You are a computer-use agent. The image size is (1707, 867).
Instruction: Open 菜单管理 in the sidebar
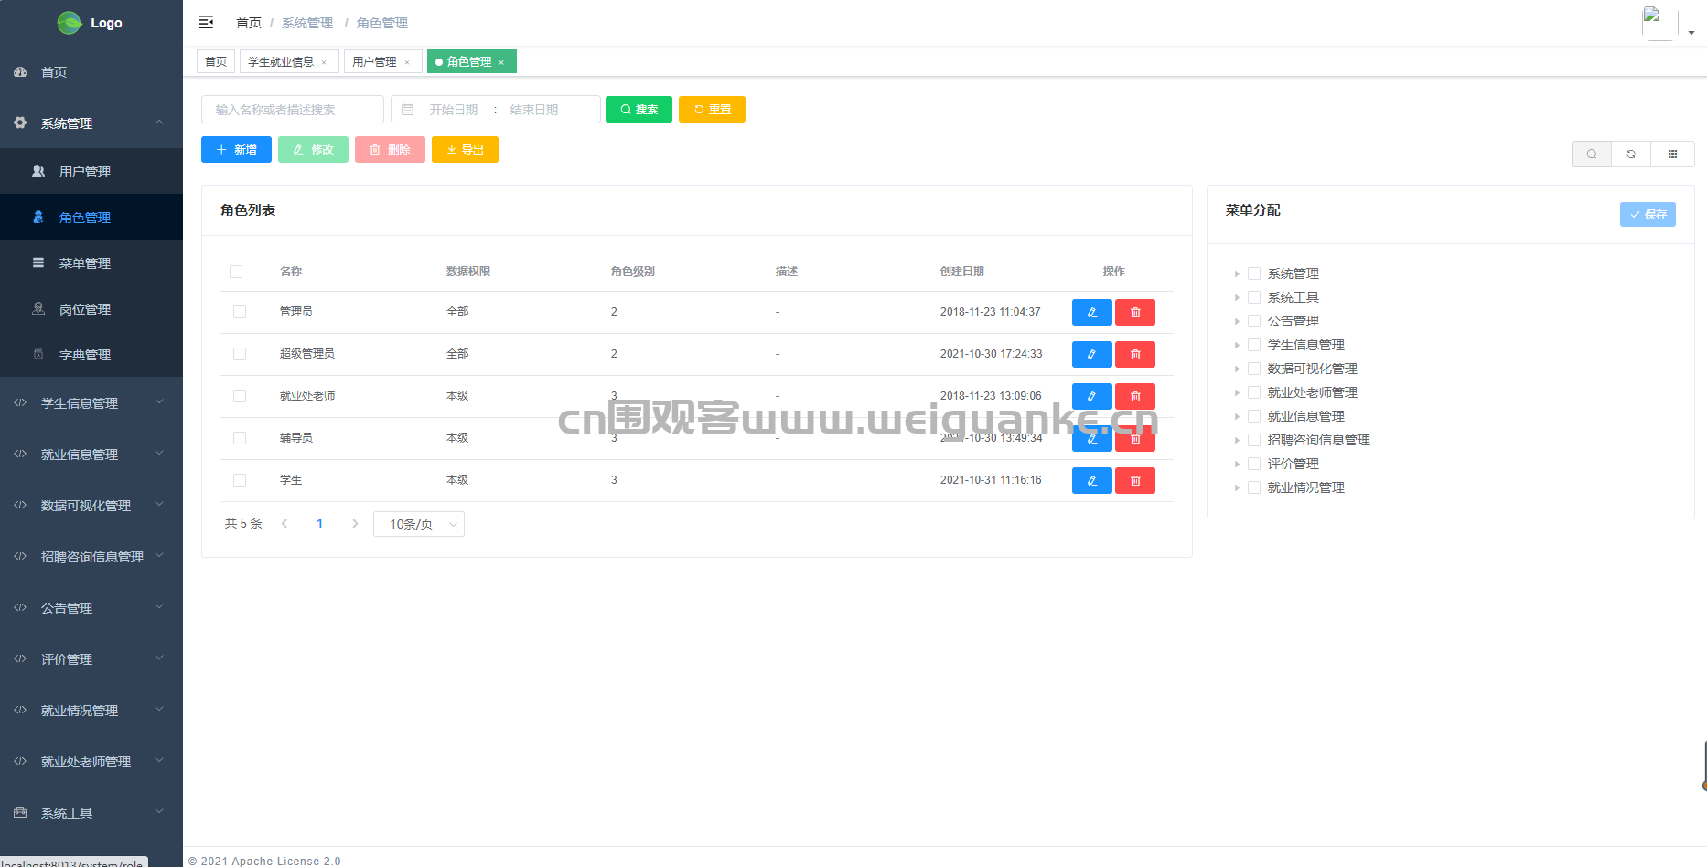coord(85,263)
